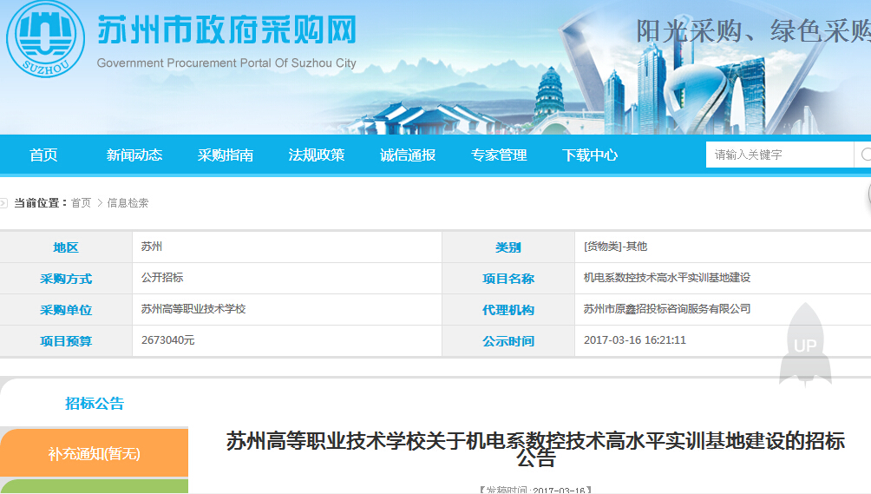Viewport: 871px width, 494px height.
Task: Select the 招标公告 tab
Action: 95,404
